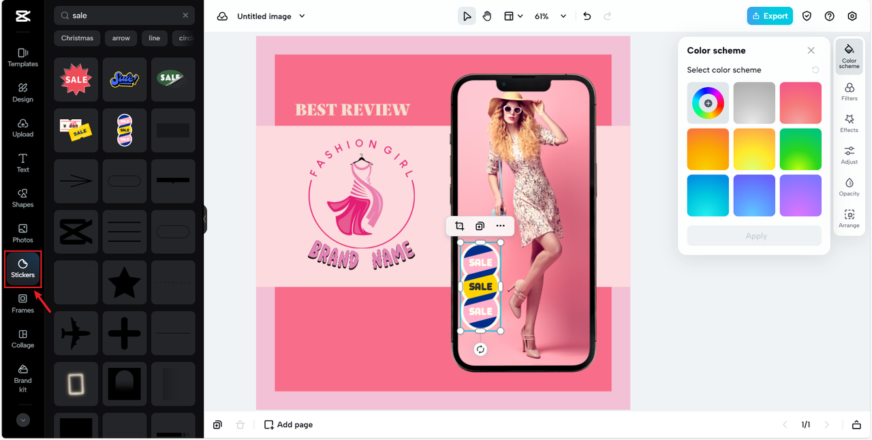Pick the glowing rectangle frame sticker
Screen dimensions: 872x440
click(76, 384)
